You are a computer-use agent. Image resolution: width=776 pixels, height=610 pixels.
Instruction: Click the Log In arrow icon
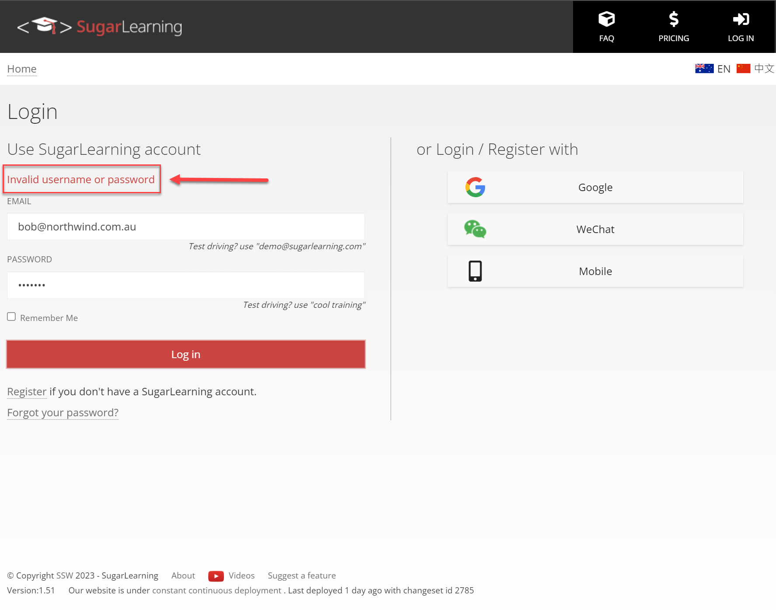(741, 19)
